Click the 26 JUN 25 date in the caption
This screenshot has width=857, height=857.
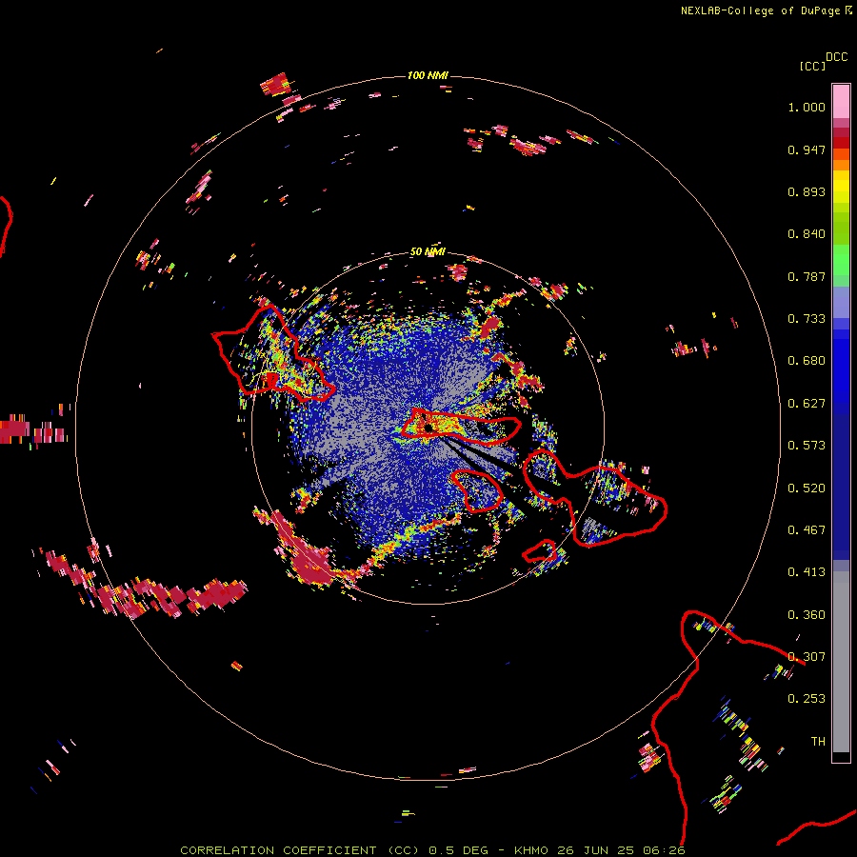(x=595, y=850)
